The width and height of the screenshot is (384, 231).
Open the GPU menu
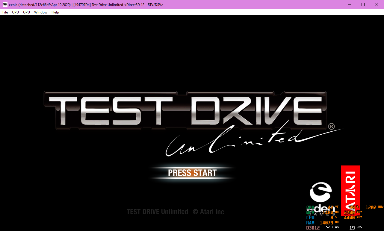[x=26, y=12]
